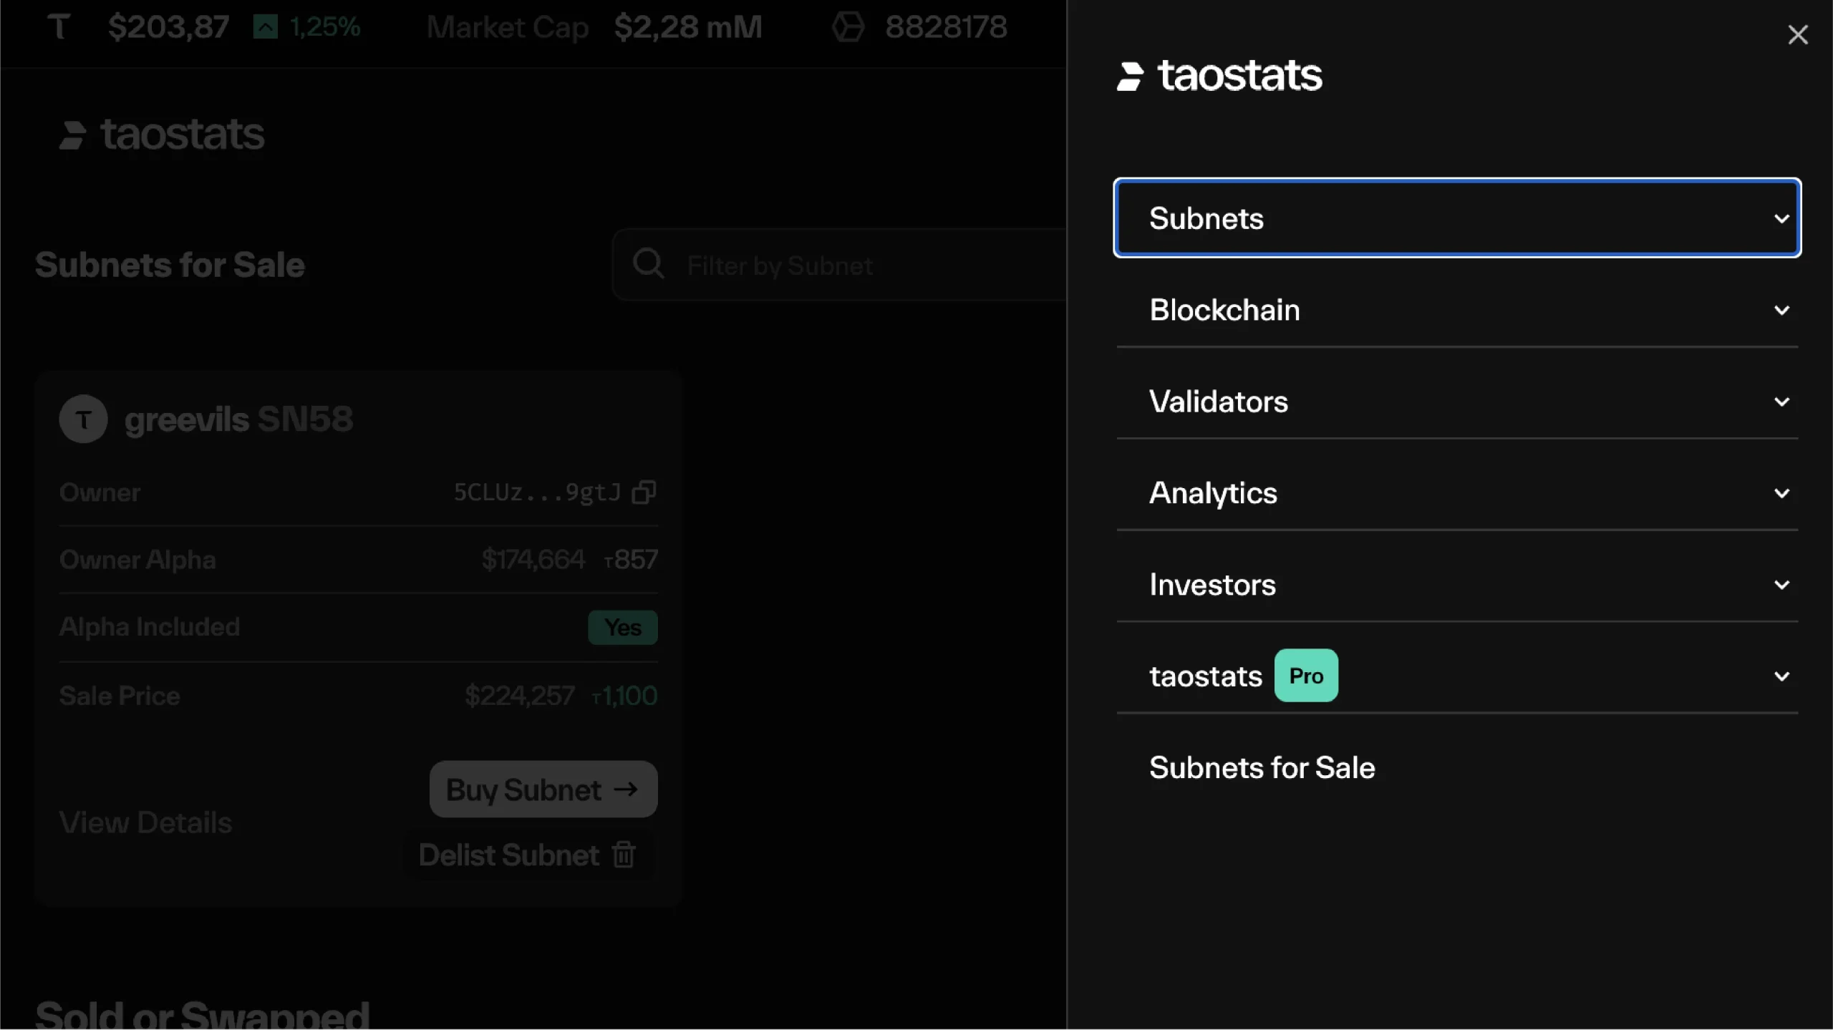This screenshot has height=1030, width=1833.
Task: Click the trash icon on Delist Subnet
Action: coord(624,854)
